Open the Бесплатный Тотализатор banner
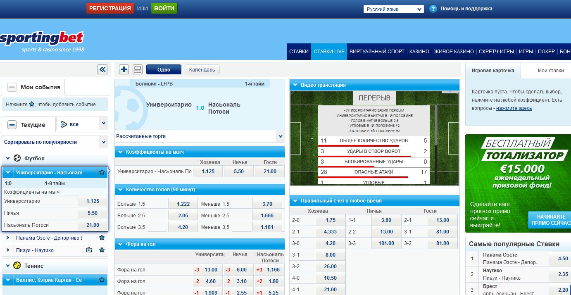Screen dimensions: 571x295 tap(518, 183)
